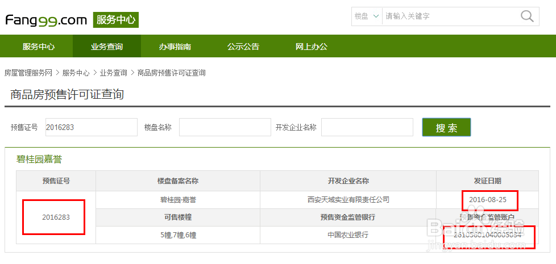556x264 pixels.
Task: Click the 开发企业名称 input field
Action: pyautogui.click(x=367, y=127)
